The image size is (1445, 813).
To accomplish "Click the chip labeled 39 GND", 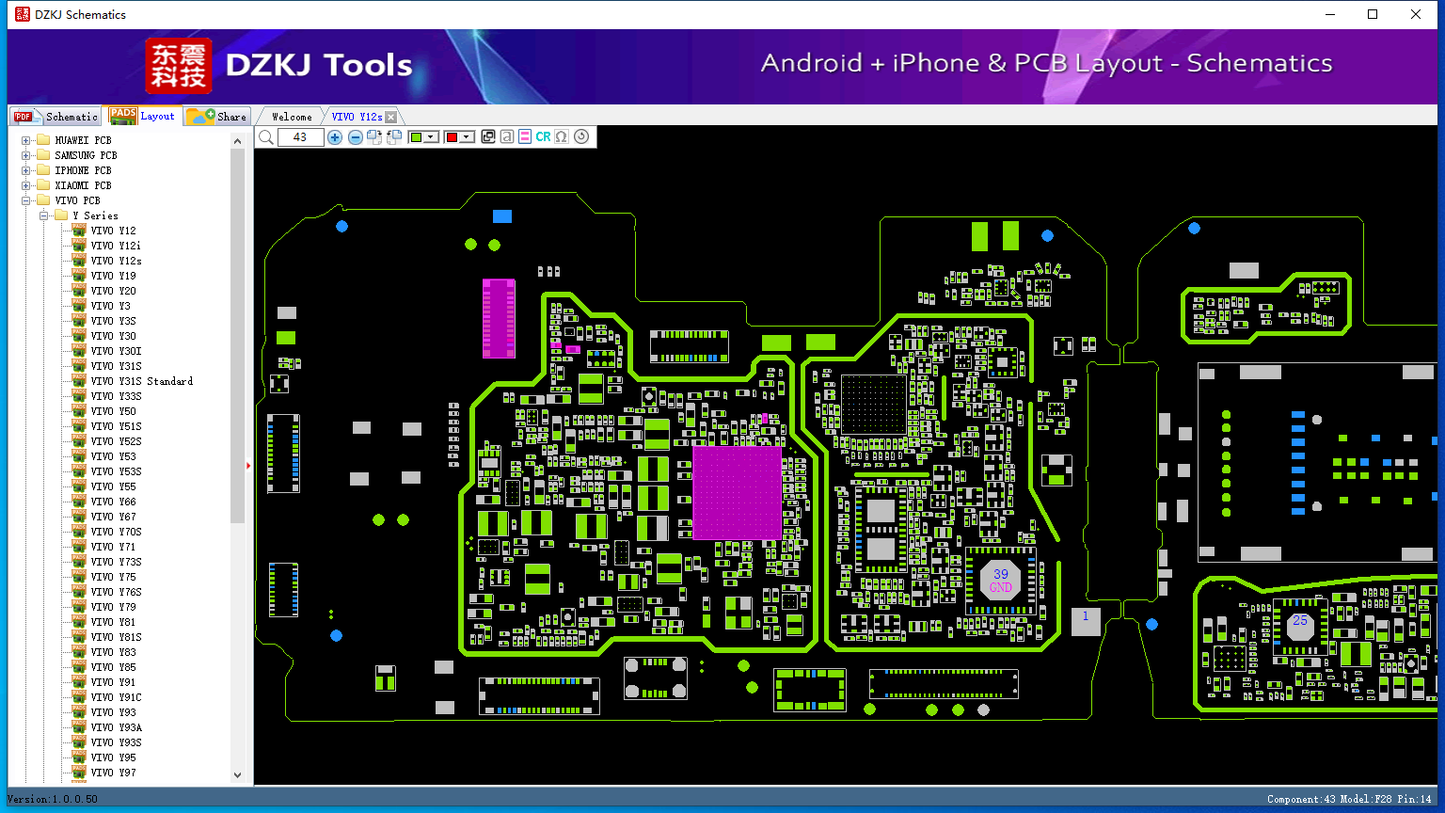I will 1000,581.
